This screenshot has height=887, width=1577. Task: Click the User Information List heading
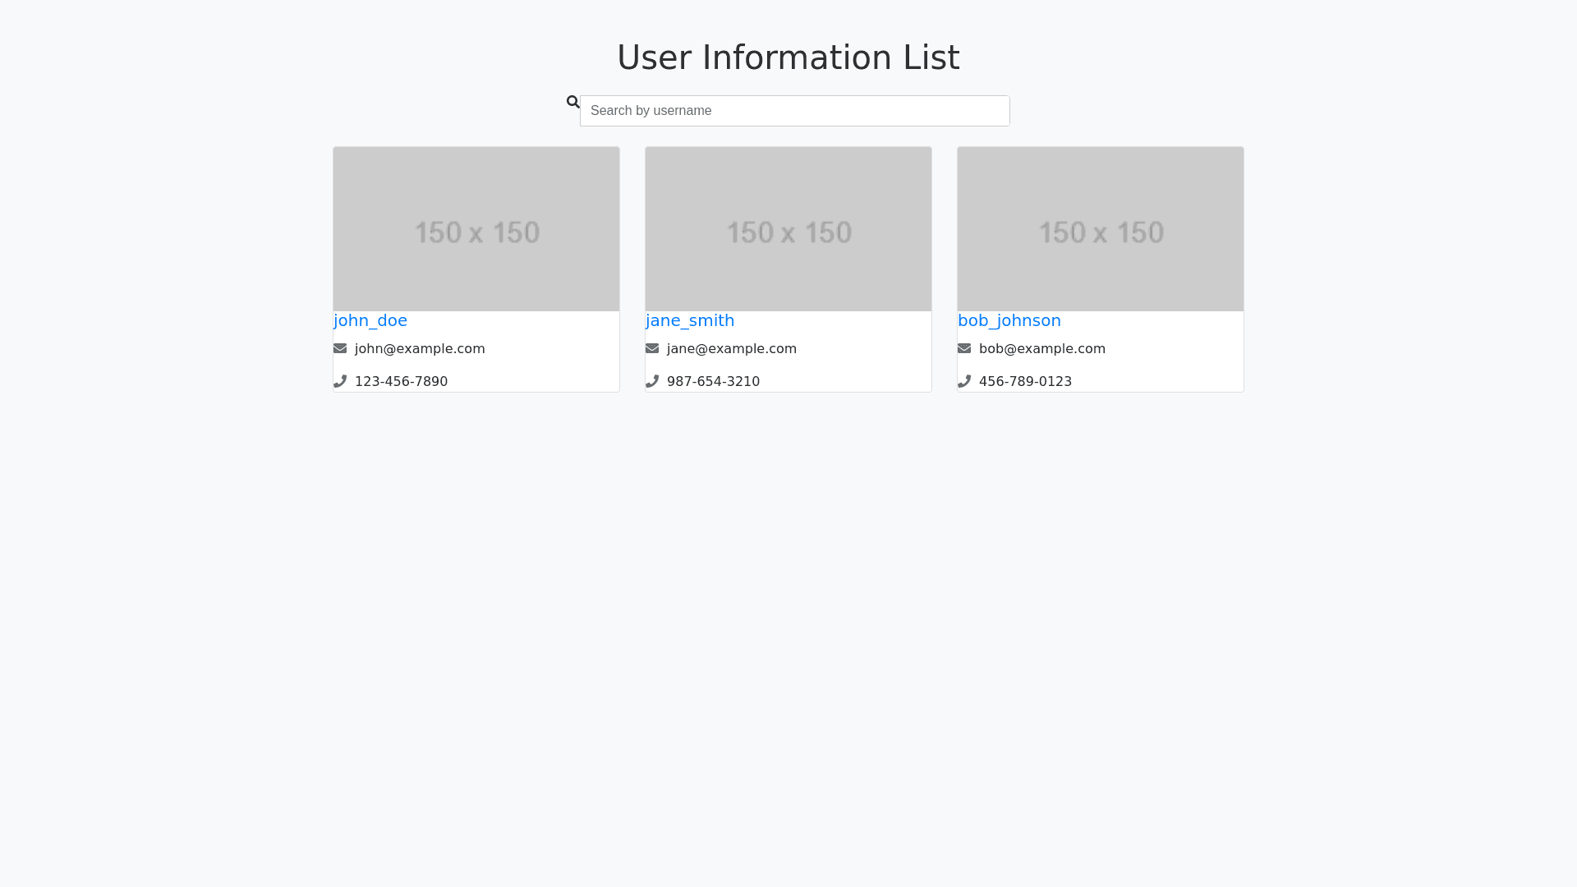788,57
